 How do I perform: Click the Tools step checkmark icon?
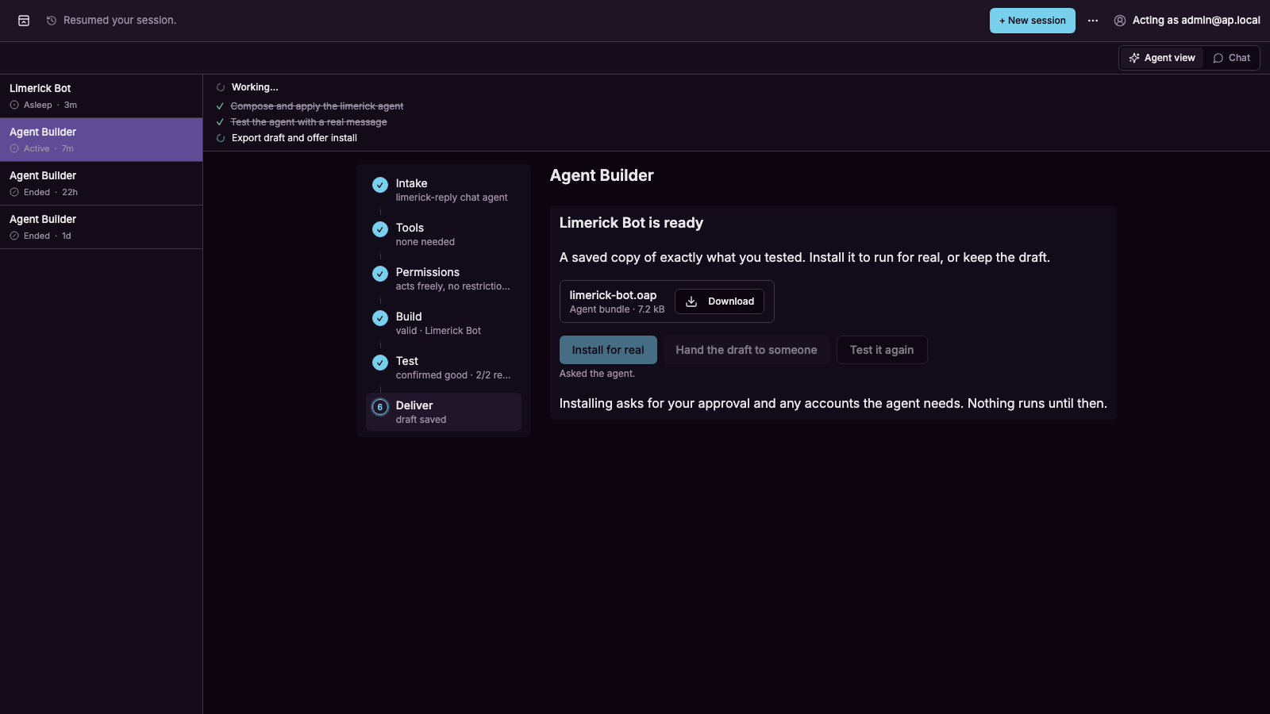380,229
